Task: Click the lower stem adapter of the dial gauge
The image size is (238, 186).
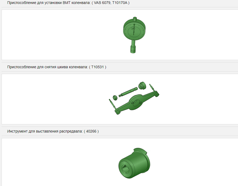Action: pyautogui.click(x=133, y=50)
